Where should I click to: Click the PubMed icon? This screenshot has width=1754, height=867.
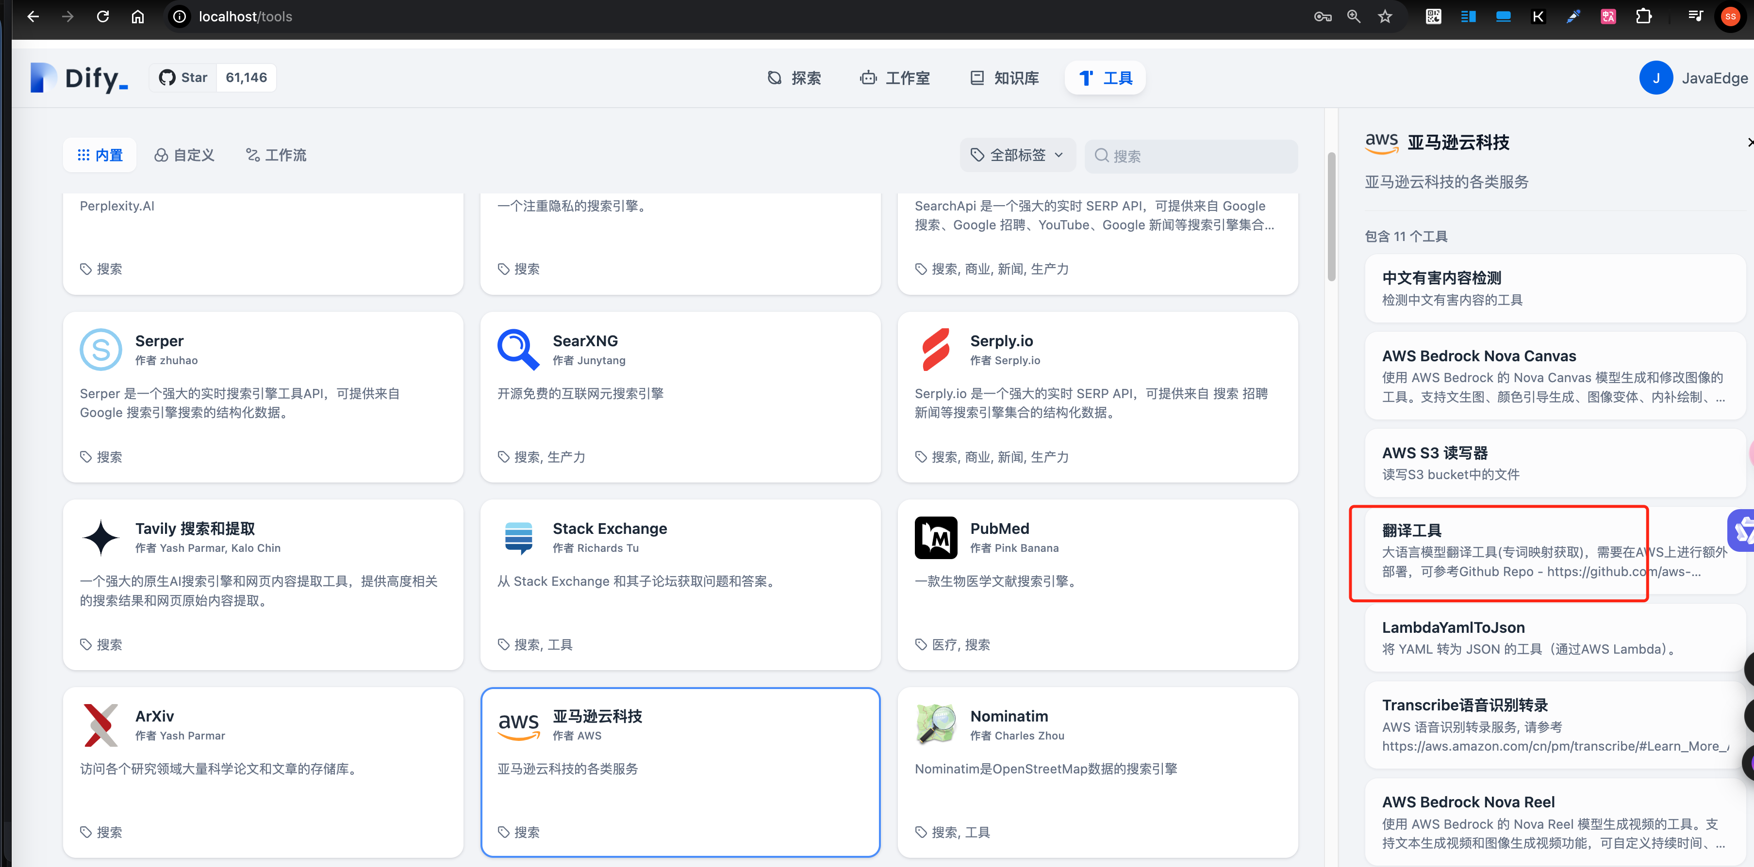pyautogui.click(x=936, y=538)
